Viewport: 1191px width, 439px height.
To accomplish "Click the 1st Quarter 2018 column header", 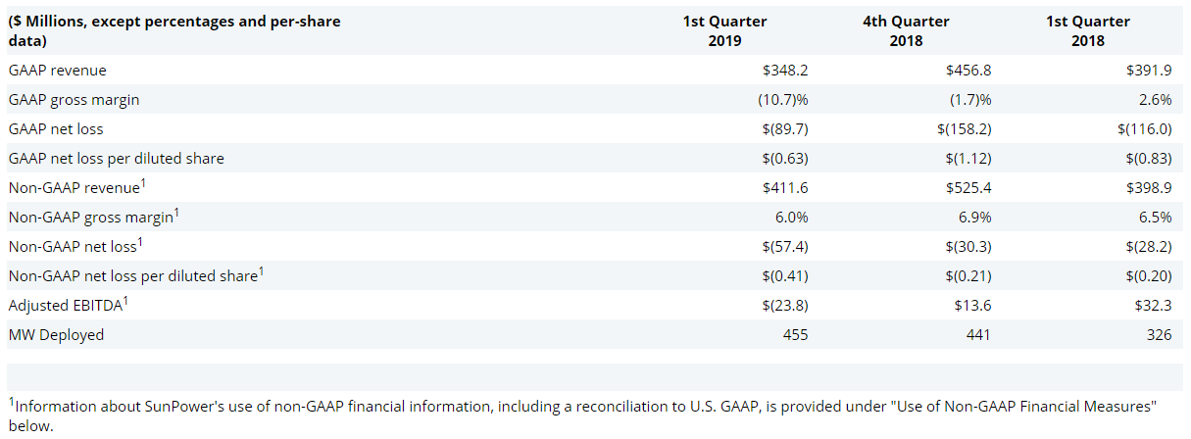I will (1088, 30).
